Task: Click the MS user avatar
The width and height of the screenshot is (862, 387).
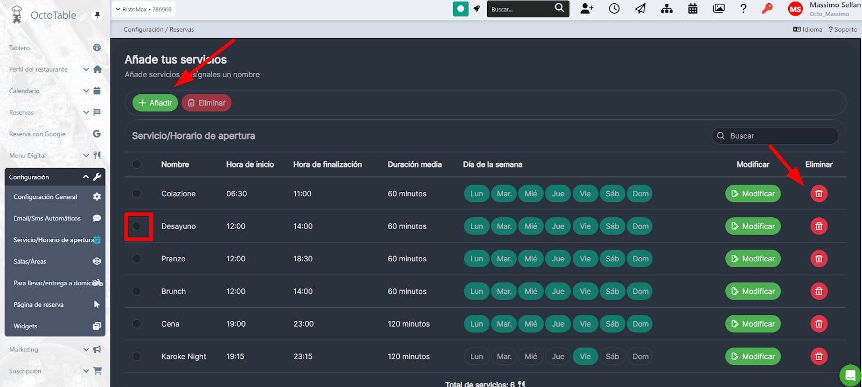Action: point(795,9)
